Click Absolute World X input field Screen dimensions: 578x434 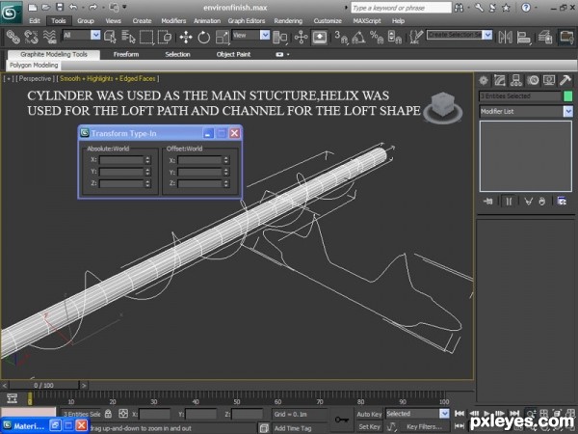[x=121, y=160]
